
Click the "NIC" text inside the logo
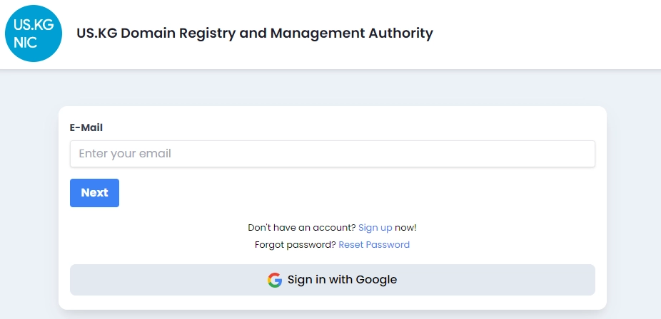25,42
